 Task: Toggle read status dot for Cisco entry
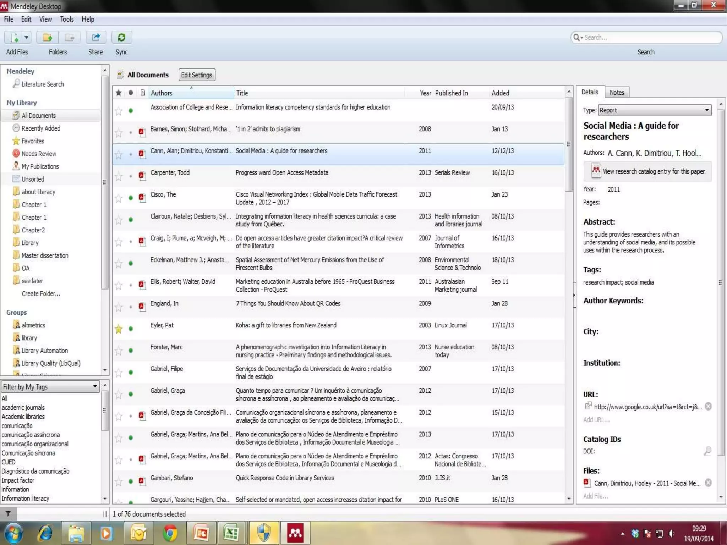131,198
